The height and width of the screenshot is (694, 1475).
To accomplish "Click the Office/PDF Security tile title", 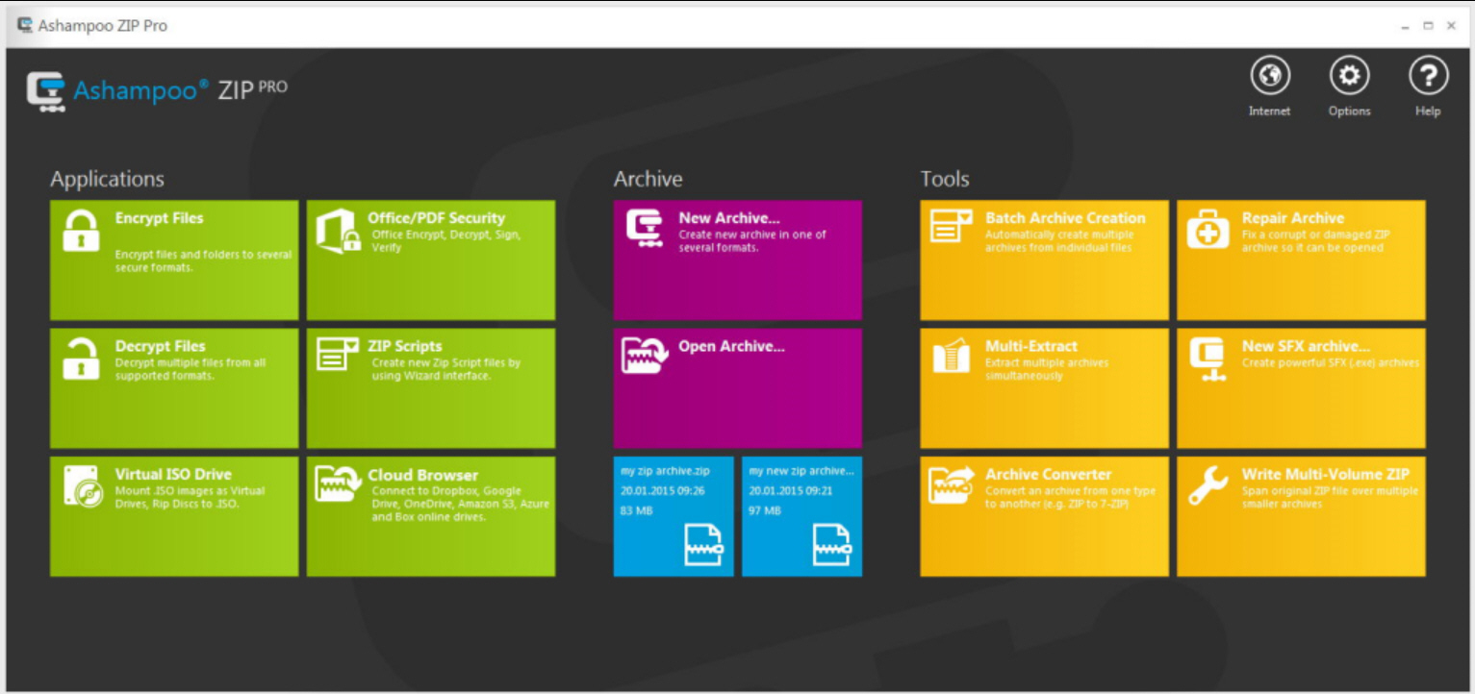I will (436, 218).
